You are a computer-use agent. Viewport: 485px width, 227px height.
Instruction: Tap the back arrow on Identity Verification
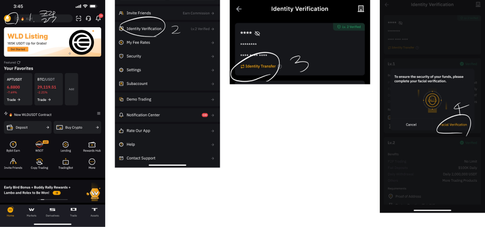click(x=239, y=9)
